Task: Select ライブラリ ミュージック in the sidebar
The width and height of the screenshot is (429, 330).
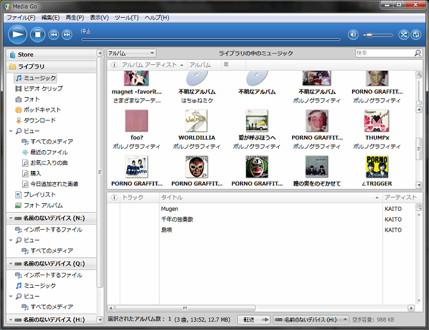Action: coord(36,78)
